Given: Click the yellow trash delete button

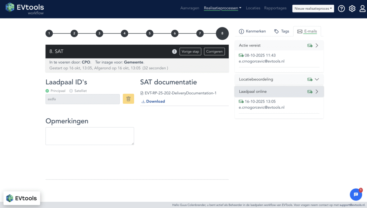Looking at the screenshot, I should pyautogui.click(x=128, y=99).
